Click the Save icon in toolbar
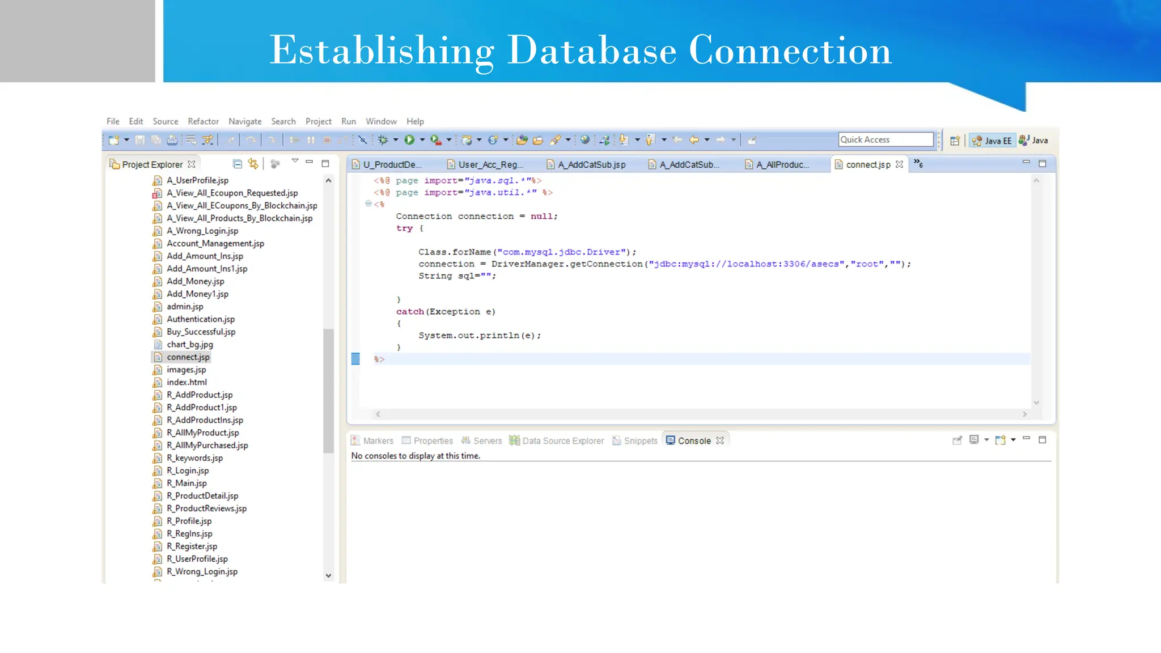Viewport: 1161px width, 653px height. coord(140,140)
